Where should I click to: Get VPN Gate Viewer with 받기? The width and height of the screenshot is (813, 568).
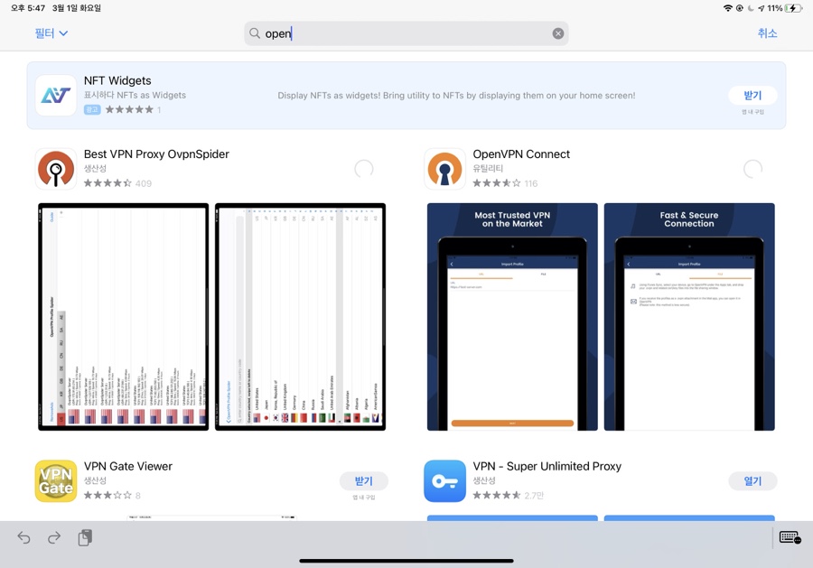[363, 481]
